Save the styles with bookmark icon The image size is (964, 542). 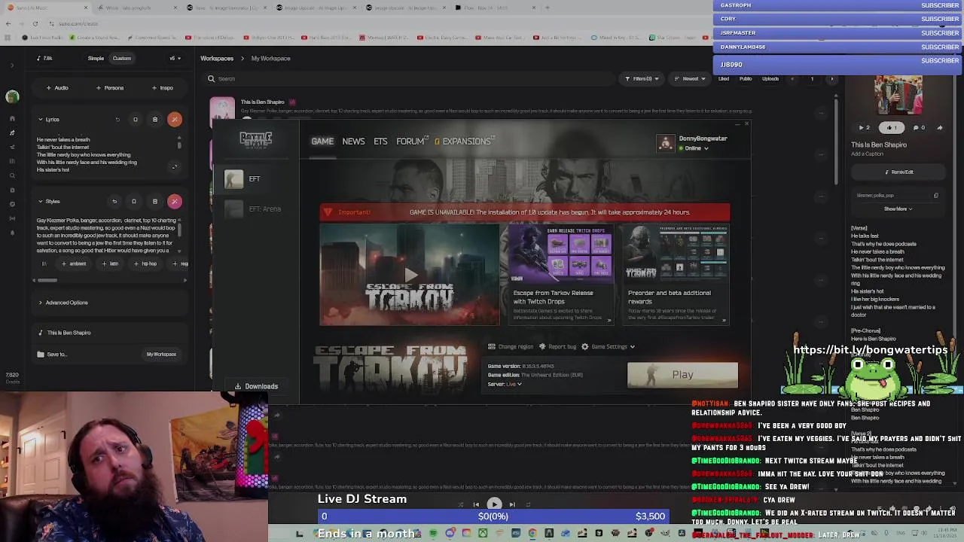point(134,202)
